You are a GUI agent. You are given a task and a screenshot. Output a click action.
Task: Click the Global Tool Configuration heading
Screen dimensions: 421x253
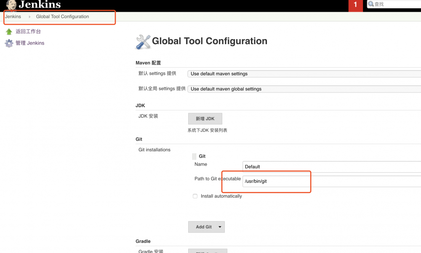pos(210,41)
